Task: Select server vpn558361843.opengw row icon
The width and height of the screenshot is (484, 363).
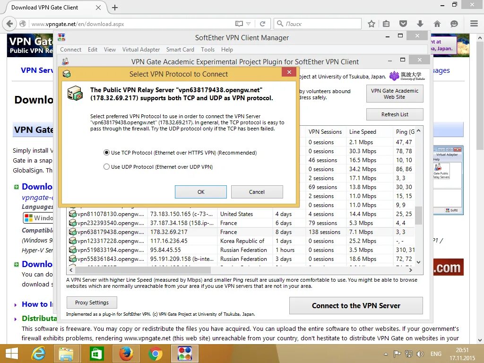Action: pyautogui.click(x=72, y=259)
